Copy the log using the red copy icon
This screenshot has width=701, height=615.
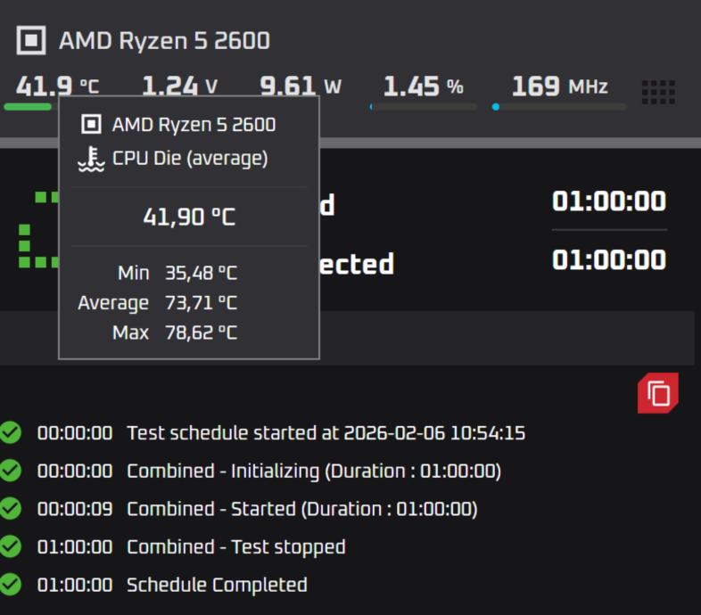(657, 393)
